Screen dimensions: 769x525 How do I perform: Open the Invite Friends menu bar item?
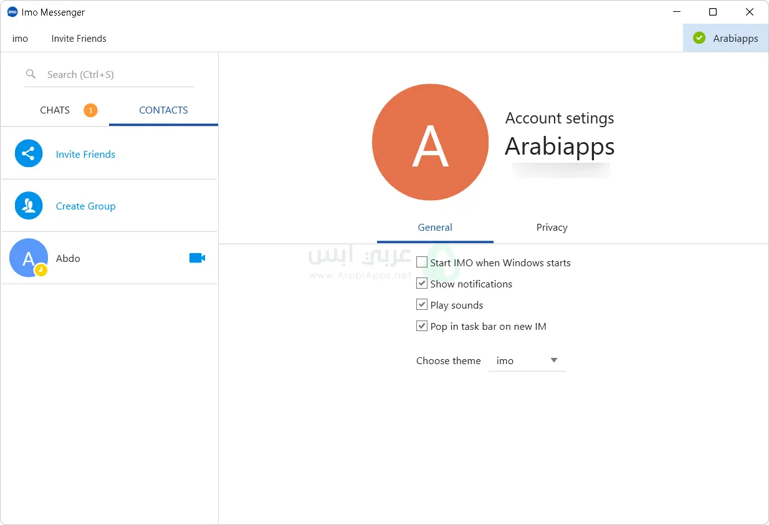coord(79,39)
